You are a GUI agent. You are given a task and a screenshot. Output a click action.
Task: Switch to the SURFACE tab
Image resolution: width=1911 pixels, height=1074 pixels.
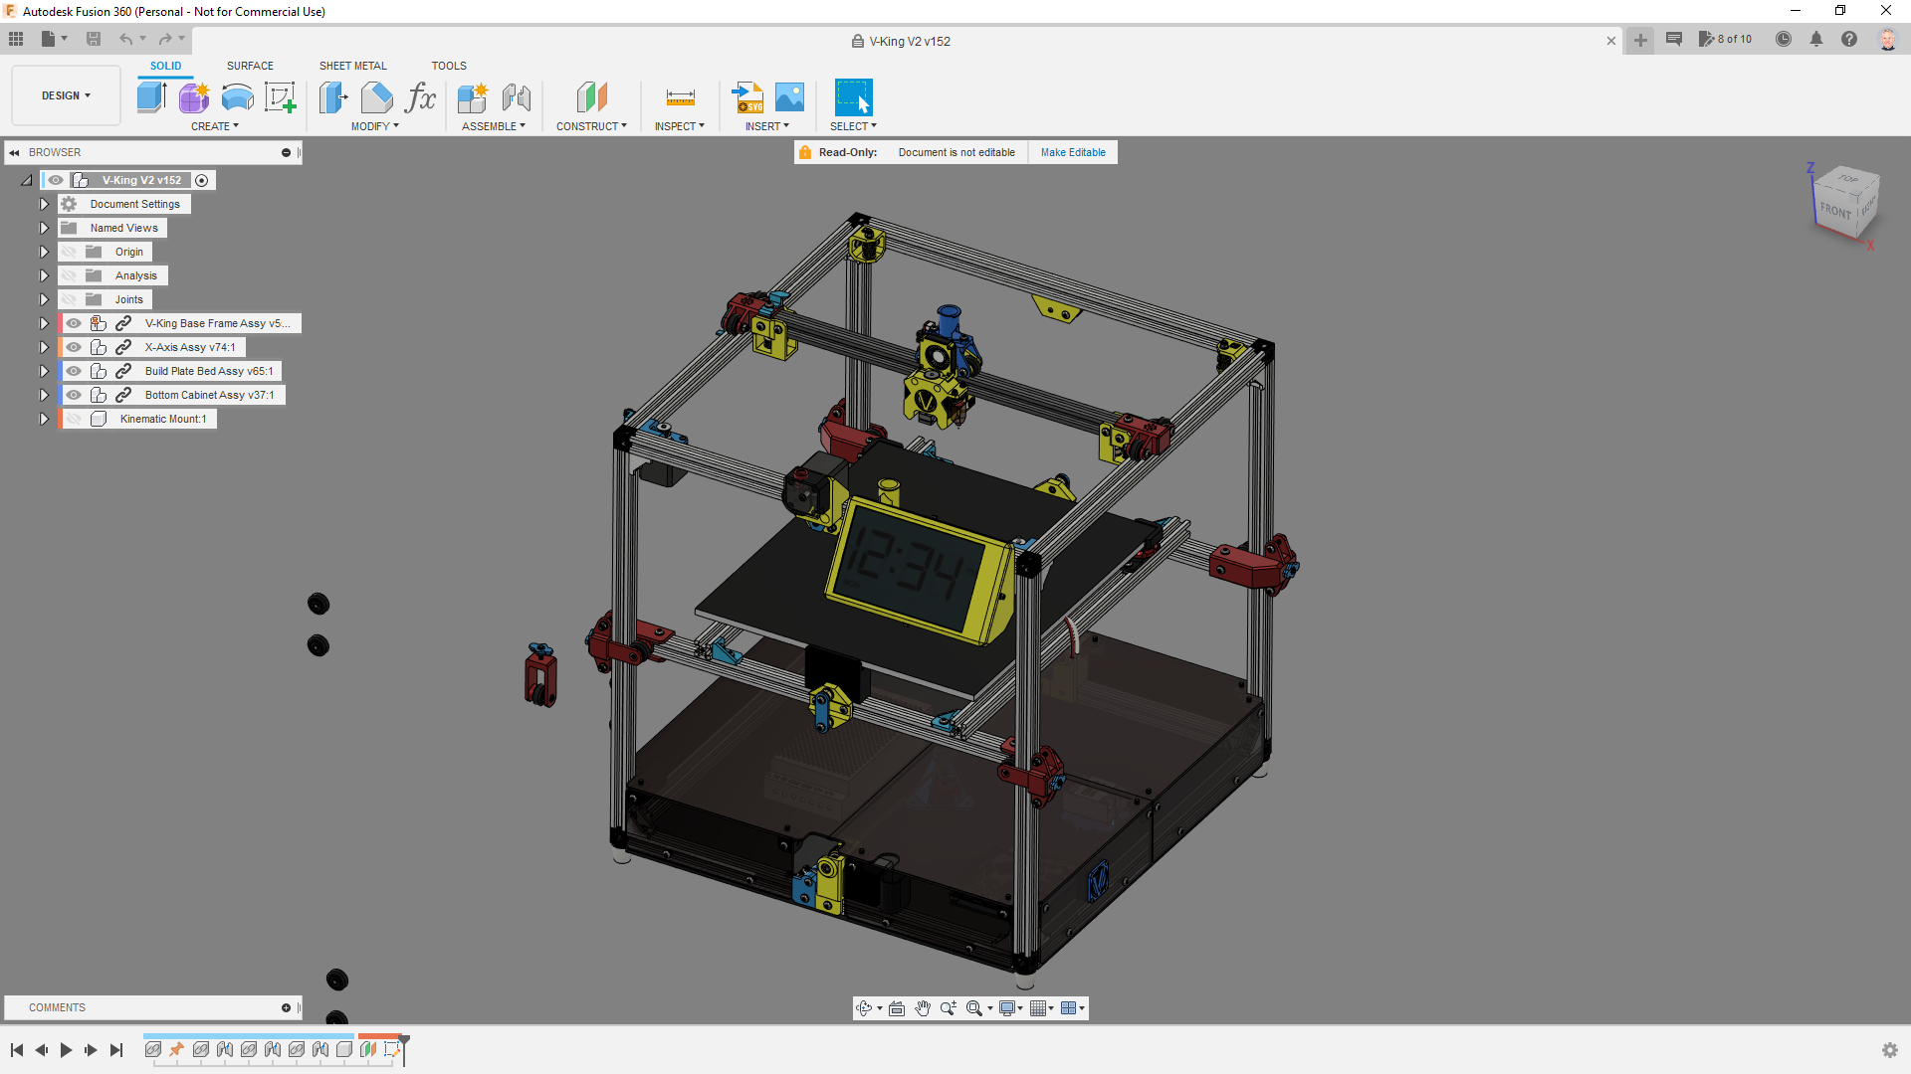click(x=250, y=66)
